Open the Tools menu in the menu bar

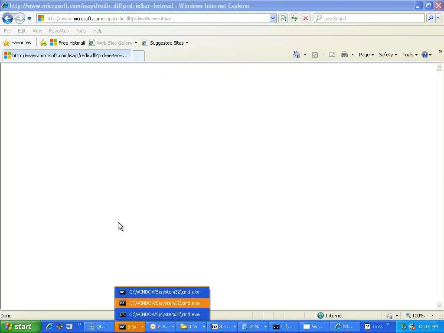click(x=81, y=31)
